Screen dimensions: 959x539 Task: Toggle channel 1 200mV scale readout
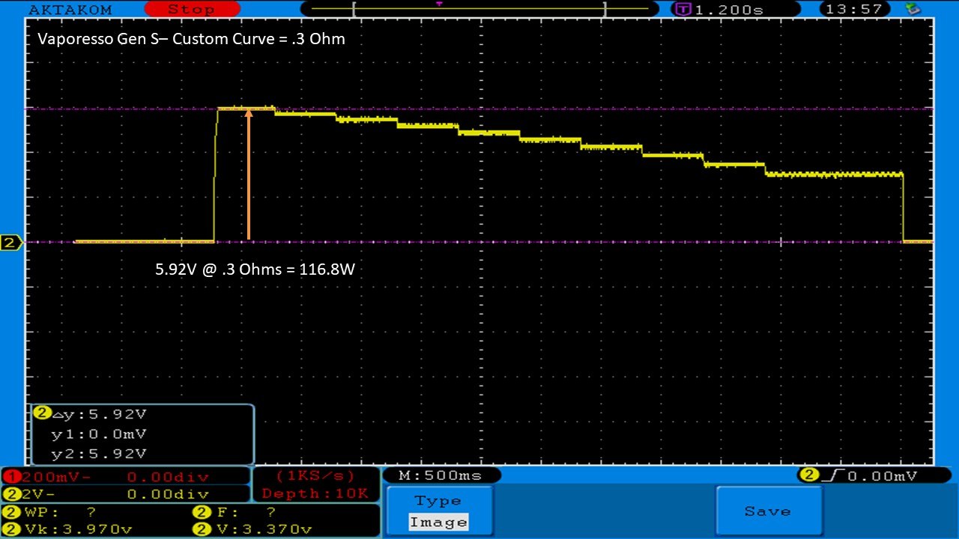[x=124, y=477]
